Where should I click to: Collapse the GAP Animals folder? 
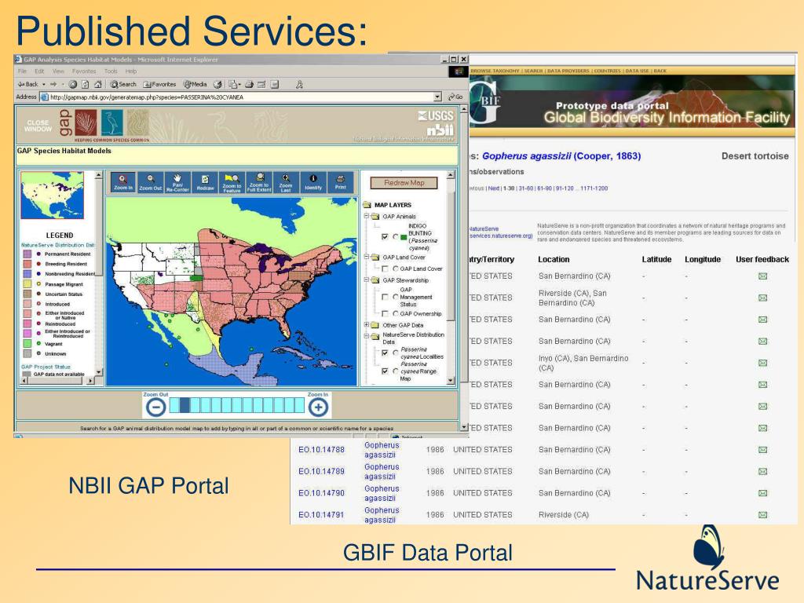click(367, 217)
